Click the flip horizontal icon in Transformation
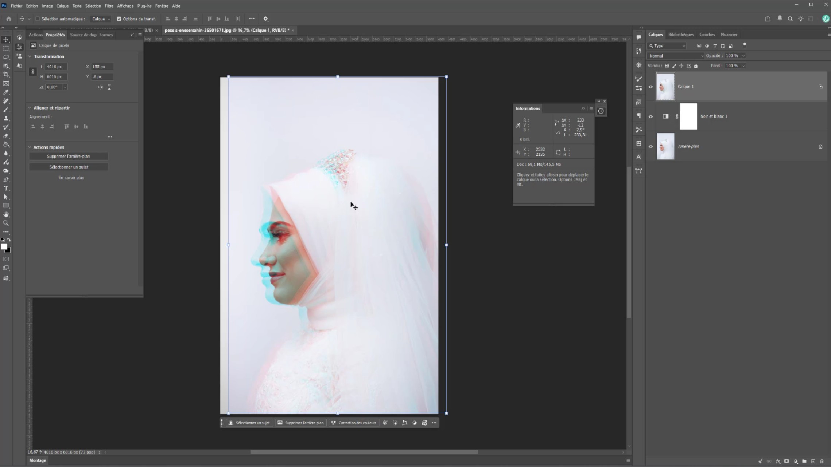Viewport: 831px width, 467px height. [100, 87]
